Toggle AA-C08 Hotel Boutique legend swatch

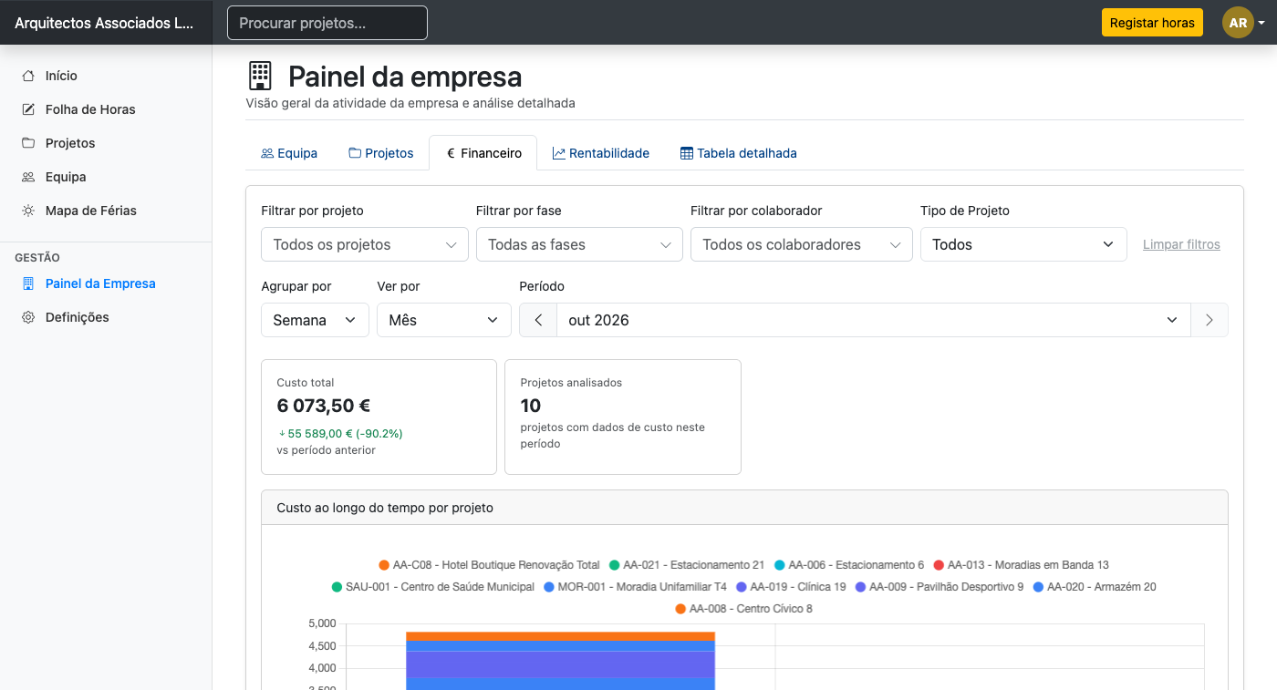384,565
